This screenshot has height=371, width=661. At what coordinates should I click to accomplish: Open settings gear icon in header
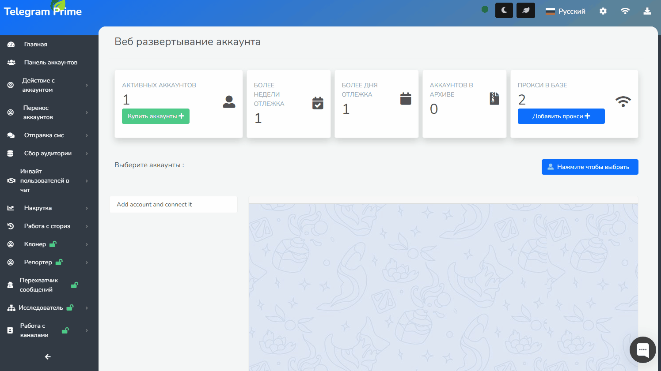603,11
